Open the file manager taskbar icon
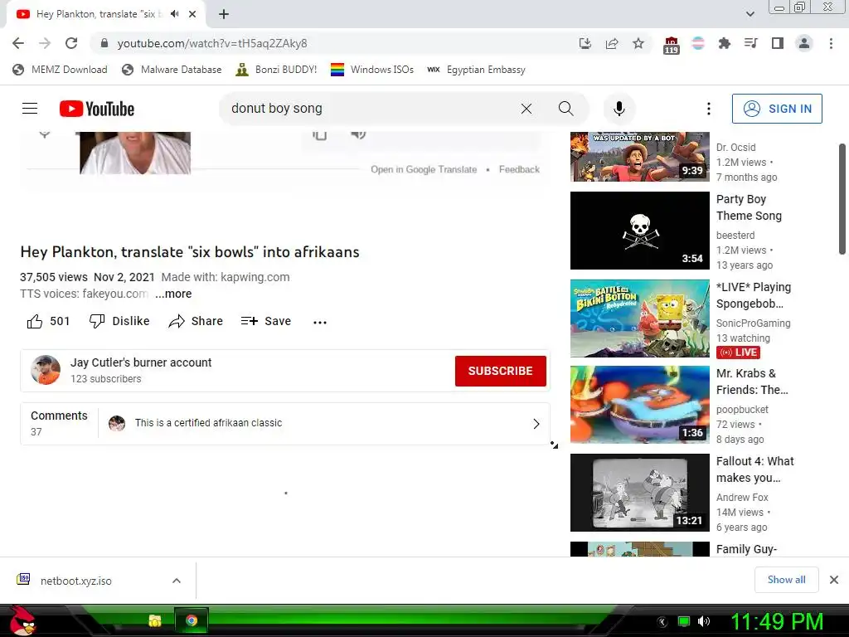The height and width of the screenshot is (637, 849). click(x=155, y=620)
